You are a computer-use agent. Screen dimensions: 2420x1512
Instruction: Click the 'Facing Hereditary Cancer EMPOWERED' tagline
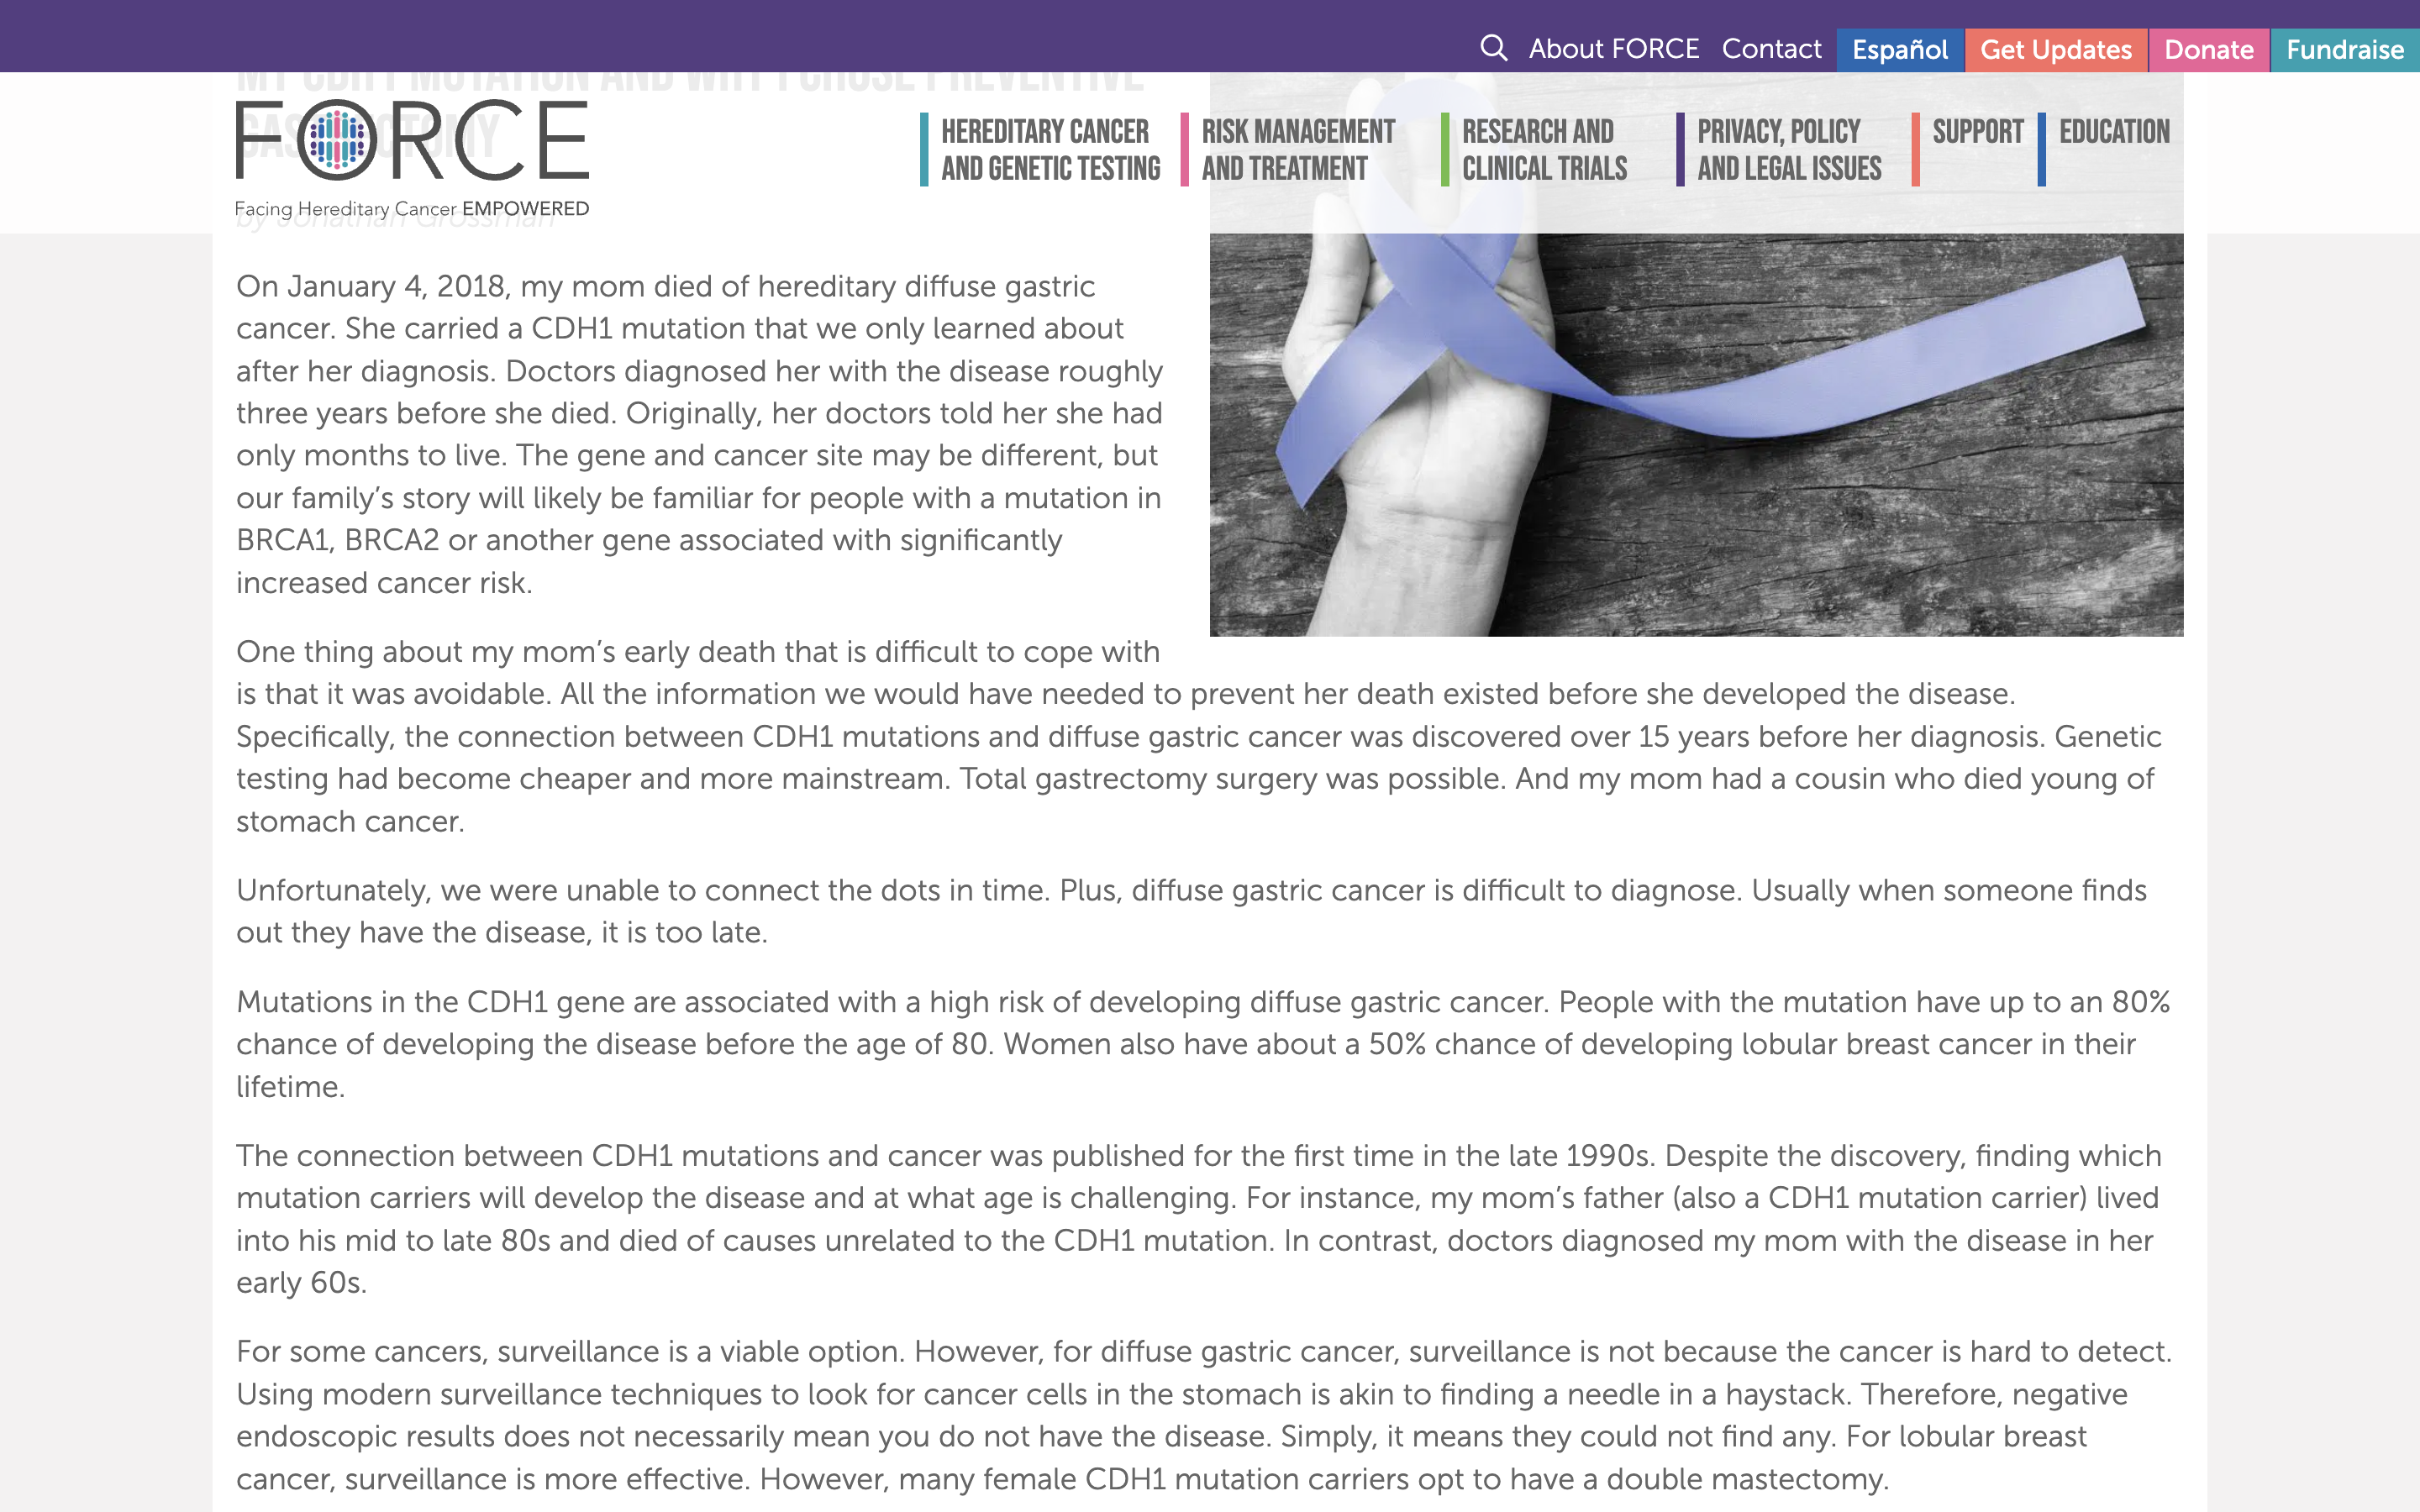(x=412, y=209)
